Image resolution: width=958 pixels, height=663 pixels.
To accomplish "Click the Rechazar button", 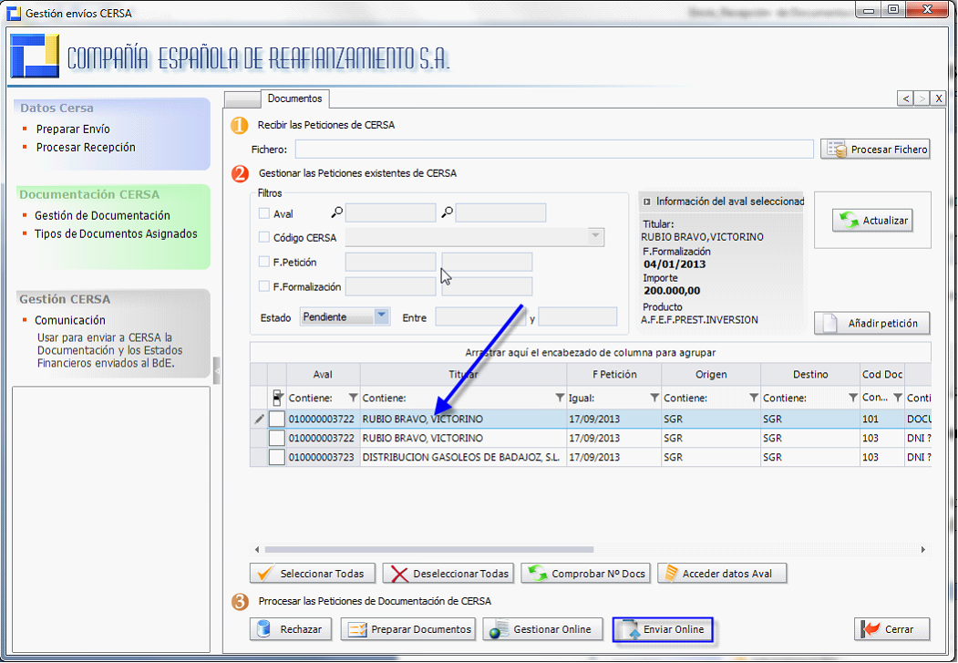I will pos(290,628).
